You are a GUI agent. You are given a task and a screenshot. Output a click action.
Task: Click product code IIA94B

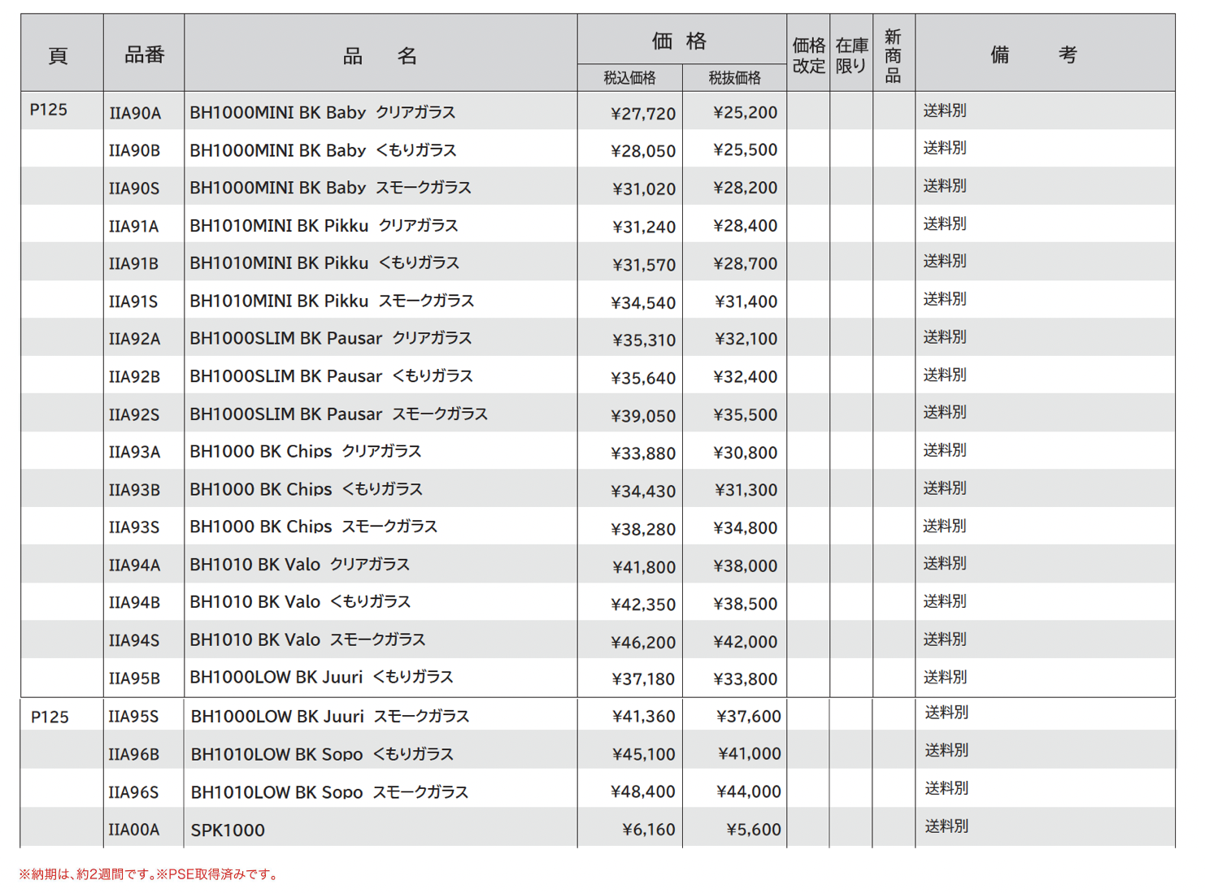coord(134,603)
